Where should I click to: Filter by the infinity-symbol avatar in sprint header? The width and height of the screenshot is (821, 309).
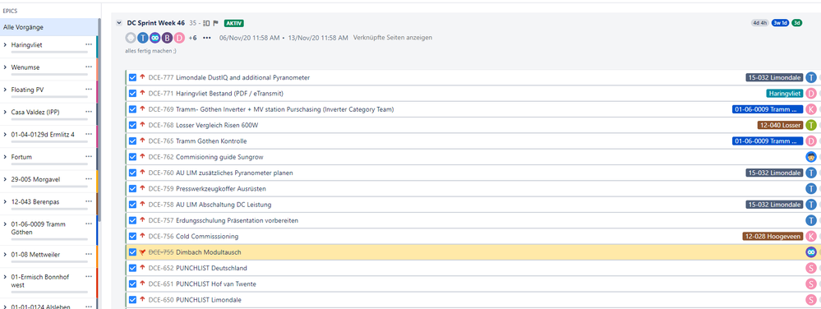[x=155, y=38]
